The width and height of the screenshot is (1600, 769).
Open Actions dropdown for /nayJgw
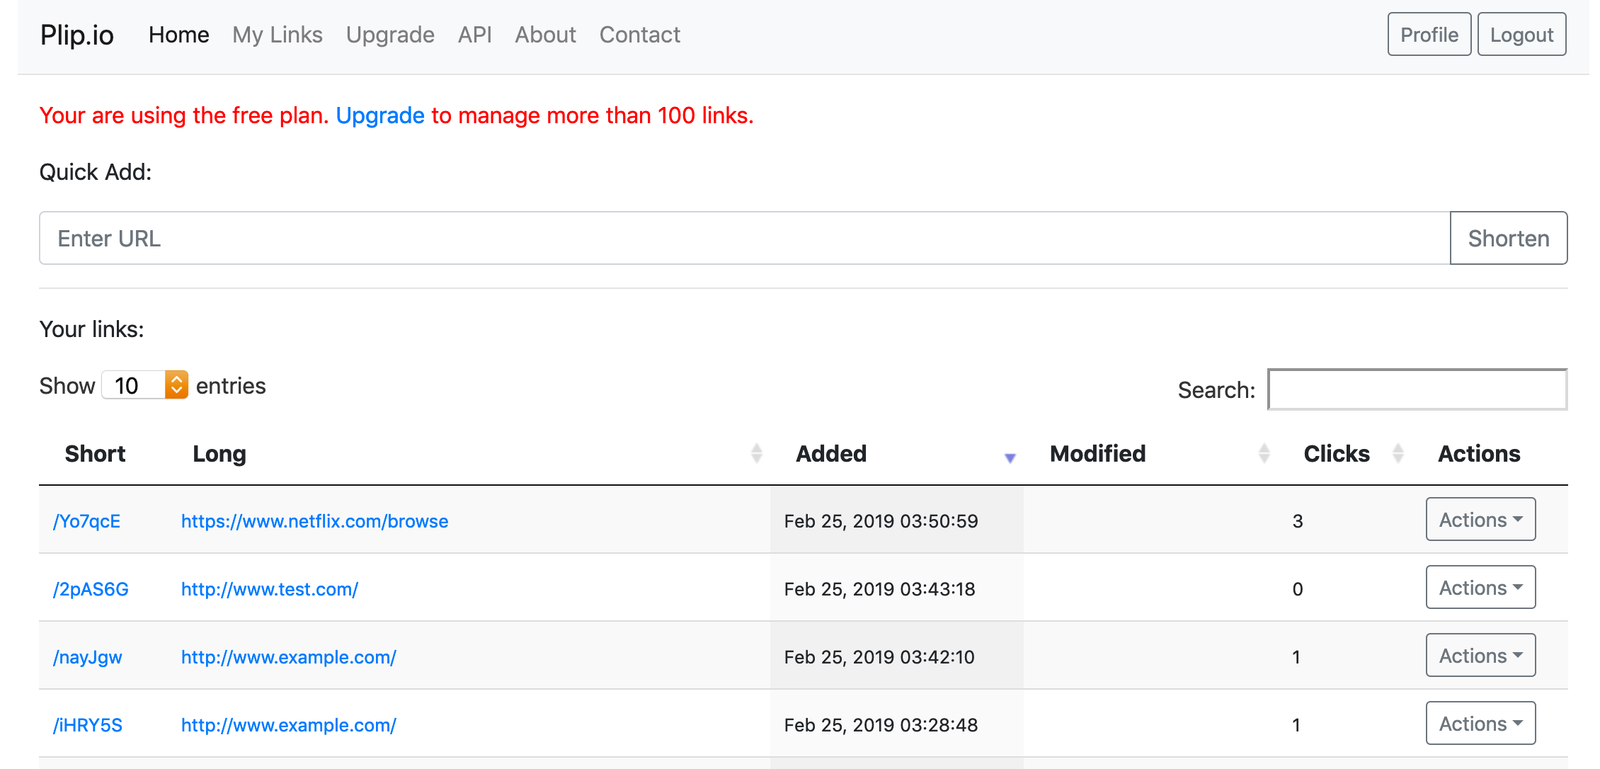tap(1480, 656)
